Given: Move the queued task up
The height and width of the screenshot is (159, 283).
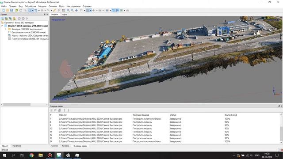Looking at the screenshot, I should pyautogui.click(x=64, y=110).
